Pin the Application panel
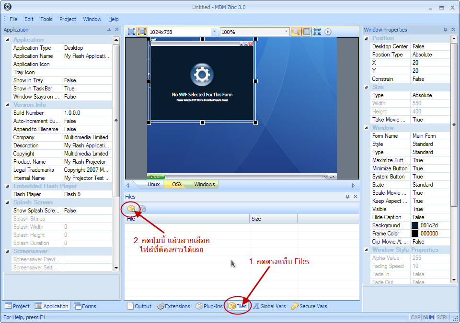This screenshot has height=323, width=460. point(109,30)
